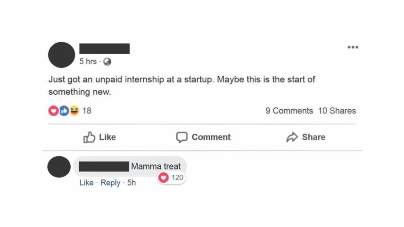Open the commenter's profile picture
This screenshot has width=404, height=227.
click(59, 167)
